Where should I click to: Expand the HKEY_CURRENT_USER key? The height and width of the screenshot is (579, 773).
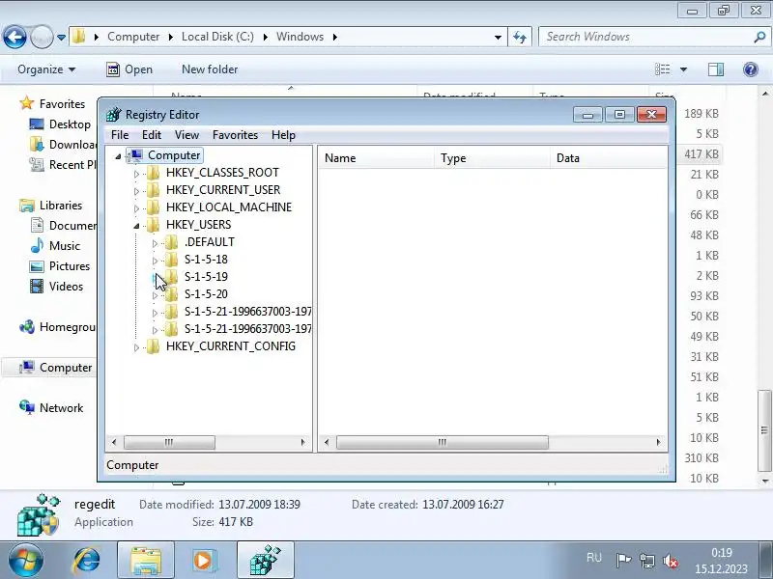(x=136, y=191)
